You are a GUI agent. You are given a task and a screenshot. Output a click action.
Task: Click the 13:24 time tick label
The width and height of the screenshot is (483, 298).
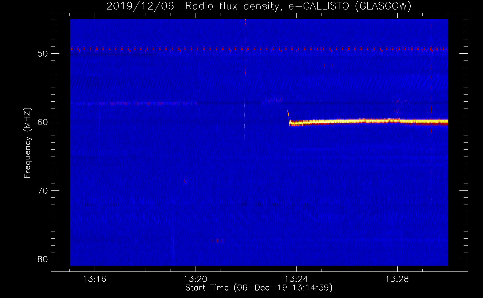(x=296, y=279)
